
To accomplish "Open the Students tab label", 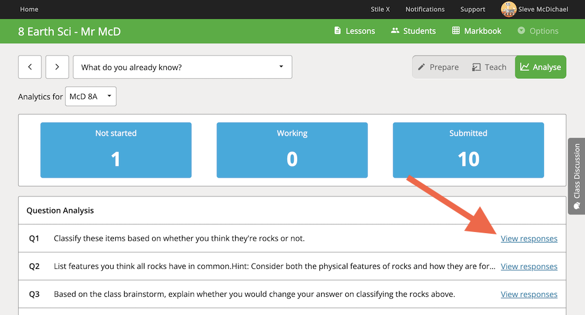I will pyautogui.click(x=419, y=31).
